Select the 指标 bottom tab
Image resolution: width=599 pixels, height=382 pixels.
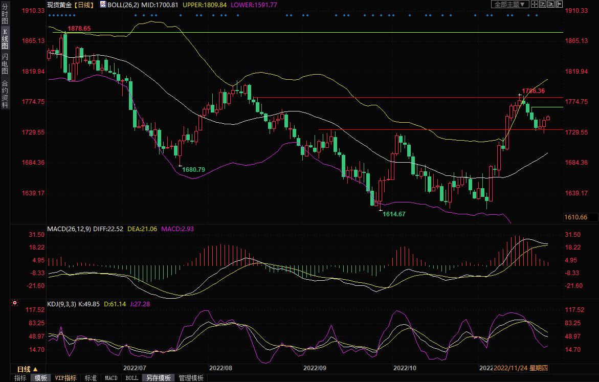click(20, 378)
